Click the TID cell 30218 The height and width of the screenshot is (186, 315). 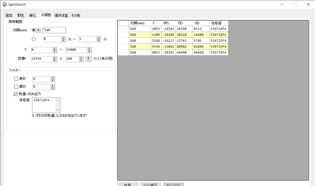pyautogui.click(x=184, y=35)
